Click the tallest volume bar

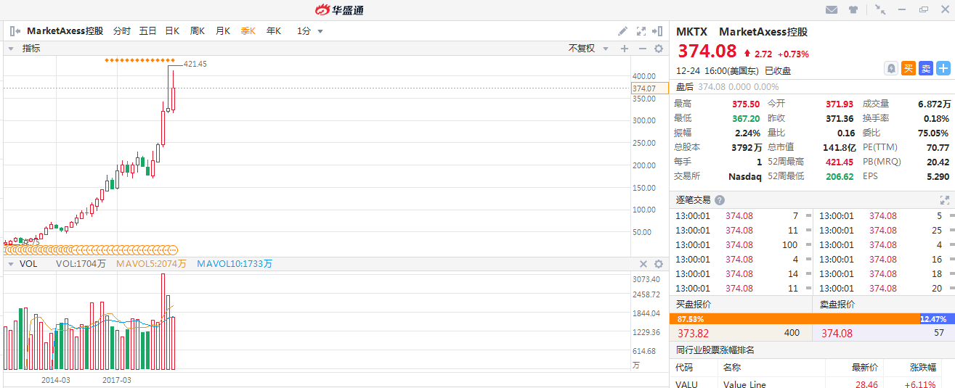coord(163,321)
